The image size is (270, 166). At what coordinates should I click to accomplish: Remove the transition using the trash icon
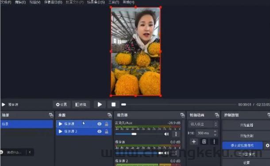click(x=204, y=142)
